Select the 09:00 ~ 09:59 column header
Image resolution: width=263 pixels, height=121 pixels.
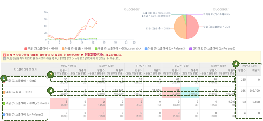(68, 66)
